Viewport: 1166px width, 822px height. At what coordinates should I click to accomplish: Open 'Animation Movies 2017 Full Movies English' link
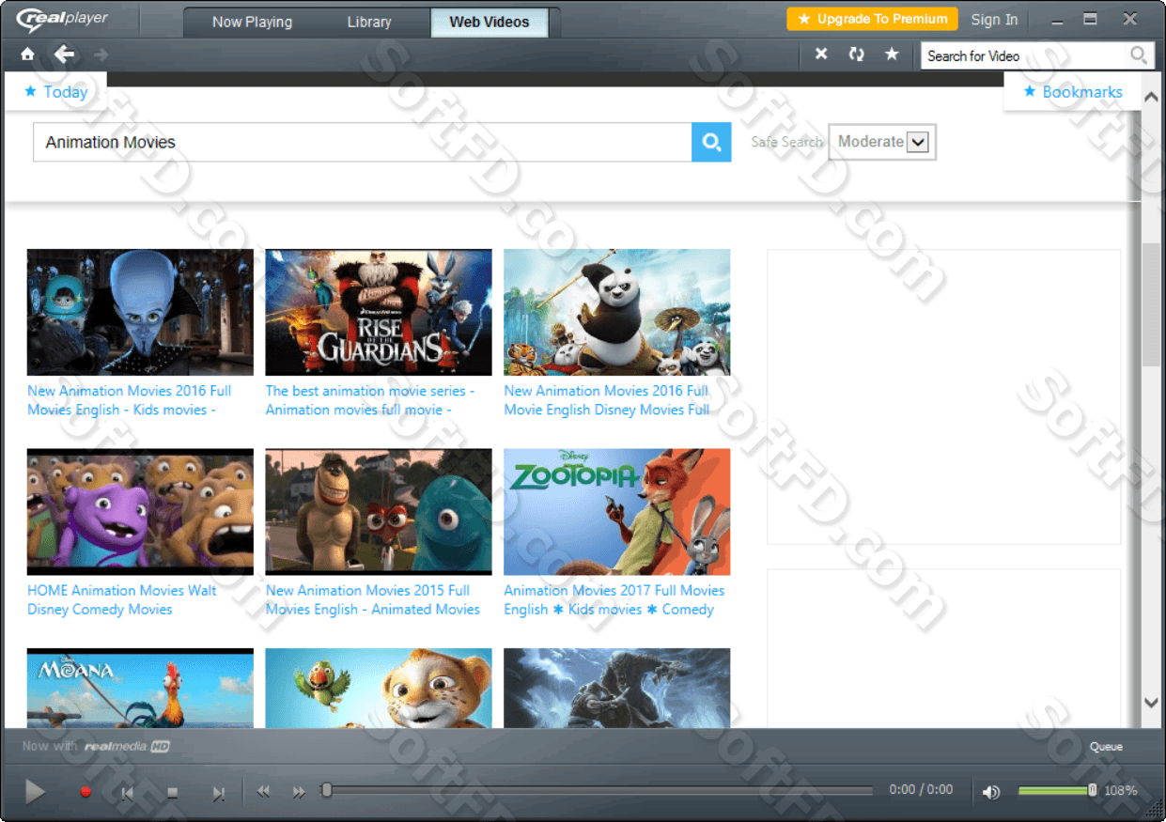coord(614,599)
